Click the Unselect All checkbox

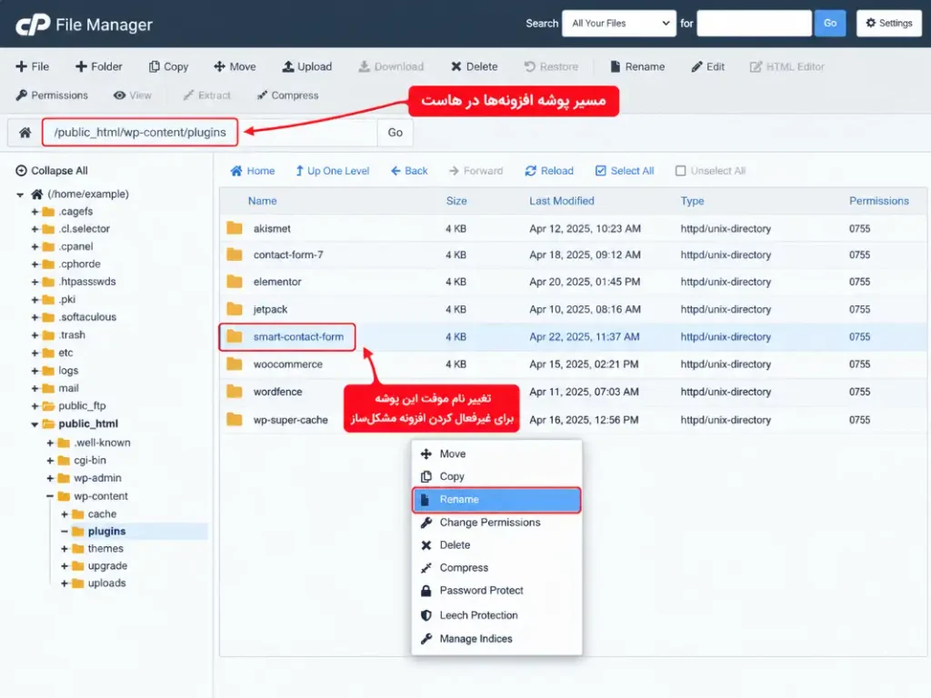[x=680, y=171]
